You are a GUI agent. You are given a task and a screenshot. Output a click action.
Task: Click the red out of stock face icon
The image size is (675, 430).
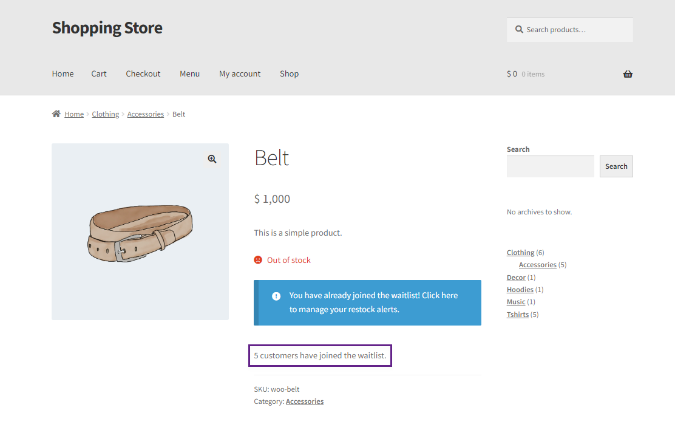[258, 260]
